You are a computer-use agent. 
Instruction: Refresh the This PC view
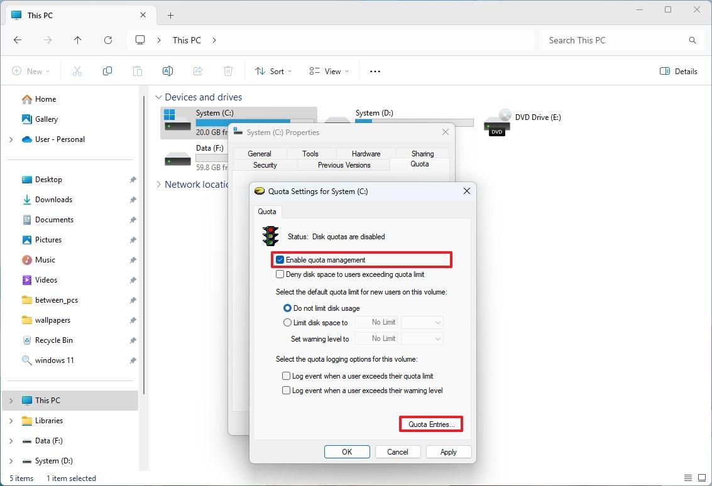(x=107, y=40)
